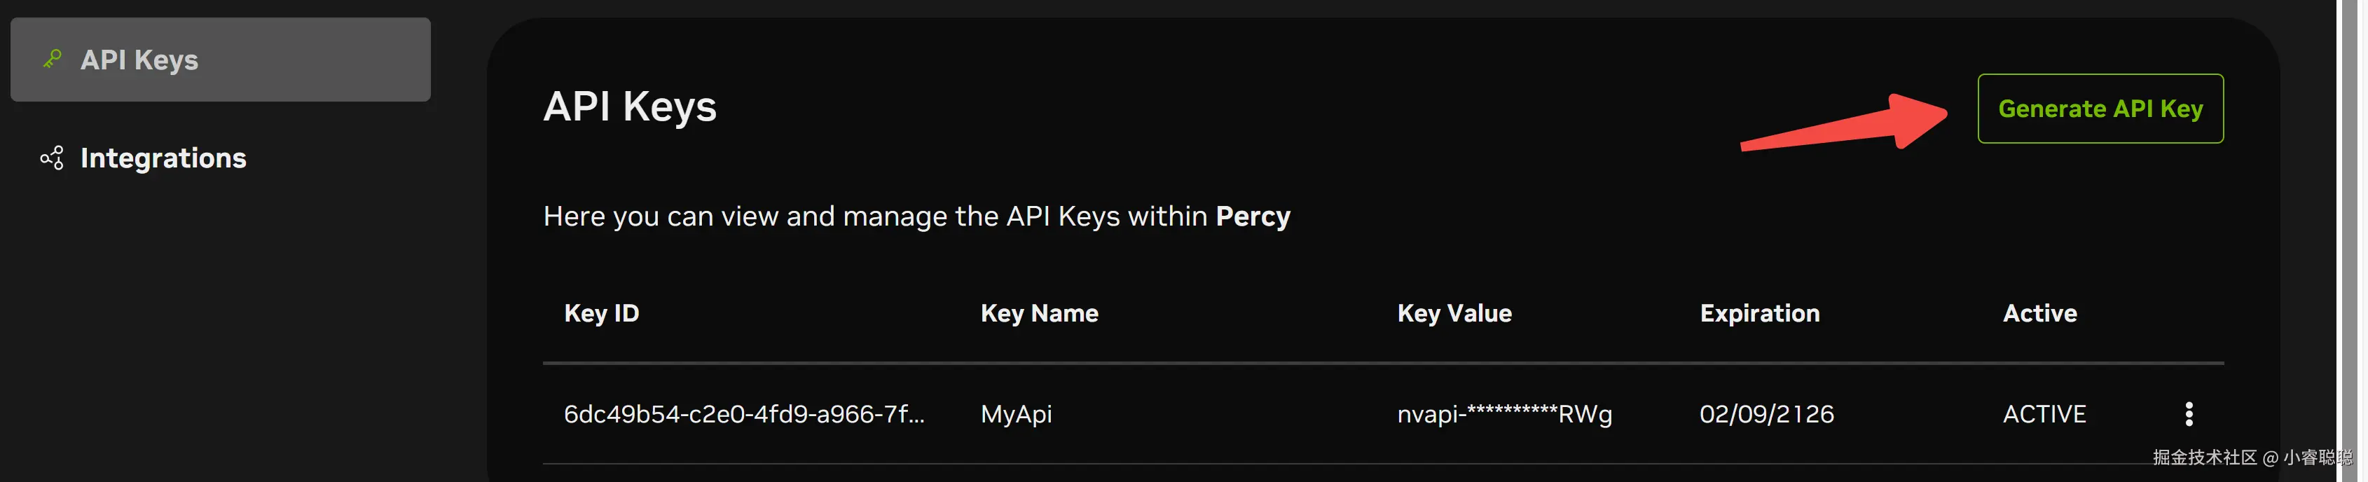The image size is (2368, 482).
Task: Open the three-dot menu for MyApi
Action: pyautogui.click(x=2189, y=414)
